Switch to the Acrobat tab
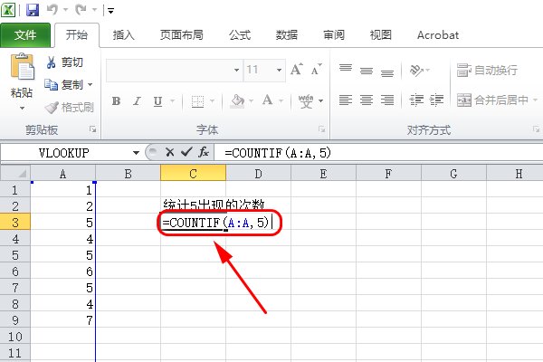The width and height of the screenshot is (543, 362). pos(438,35)
